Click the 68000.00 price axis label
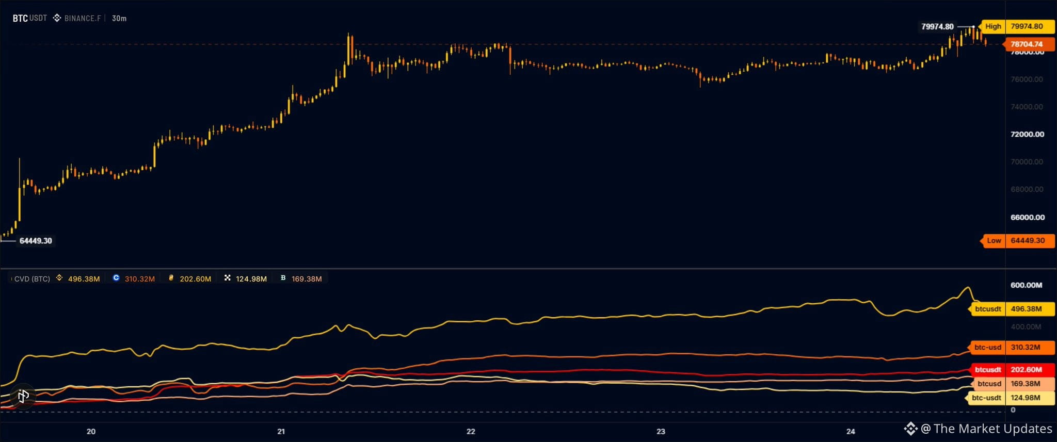The image size is (1057, 442). click(1027, 189)
